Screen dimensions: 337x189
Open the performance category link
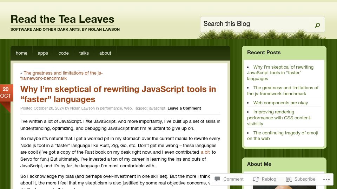111,108
